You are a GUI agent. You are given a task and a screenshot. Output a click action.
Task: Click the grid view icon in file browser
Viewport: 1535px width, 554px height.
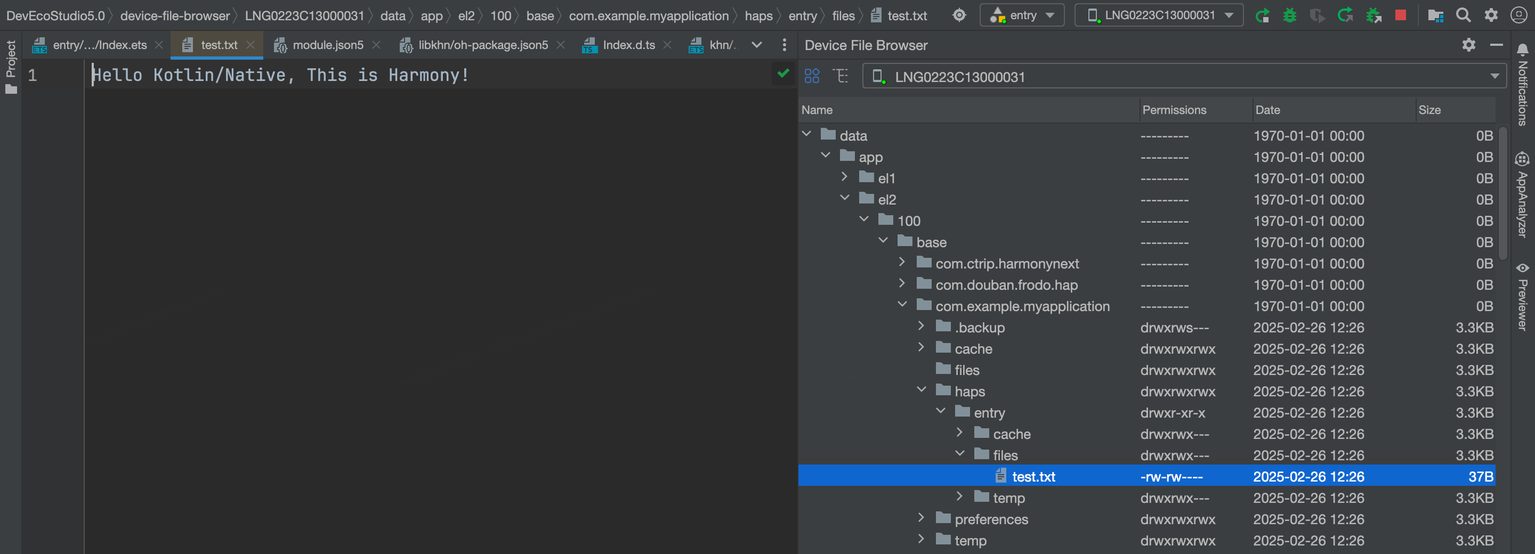[x=812, y=76]
